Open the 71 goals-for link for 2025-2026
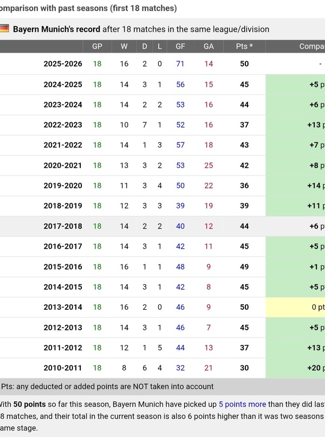325x437 pixels. [180, 64]
